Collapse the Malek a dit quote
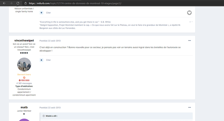 44,116
